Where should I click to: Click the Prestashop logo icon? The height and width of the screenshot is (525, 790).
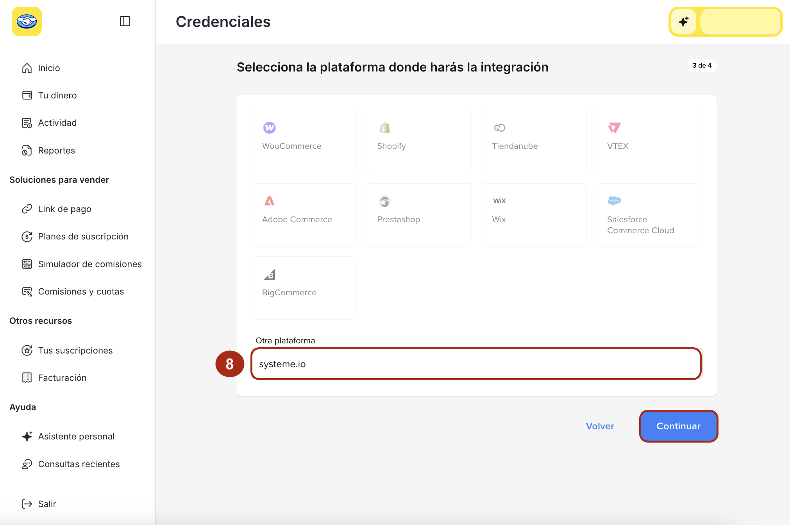pyautogui.click(x=385, y=201)
